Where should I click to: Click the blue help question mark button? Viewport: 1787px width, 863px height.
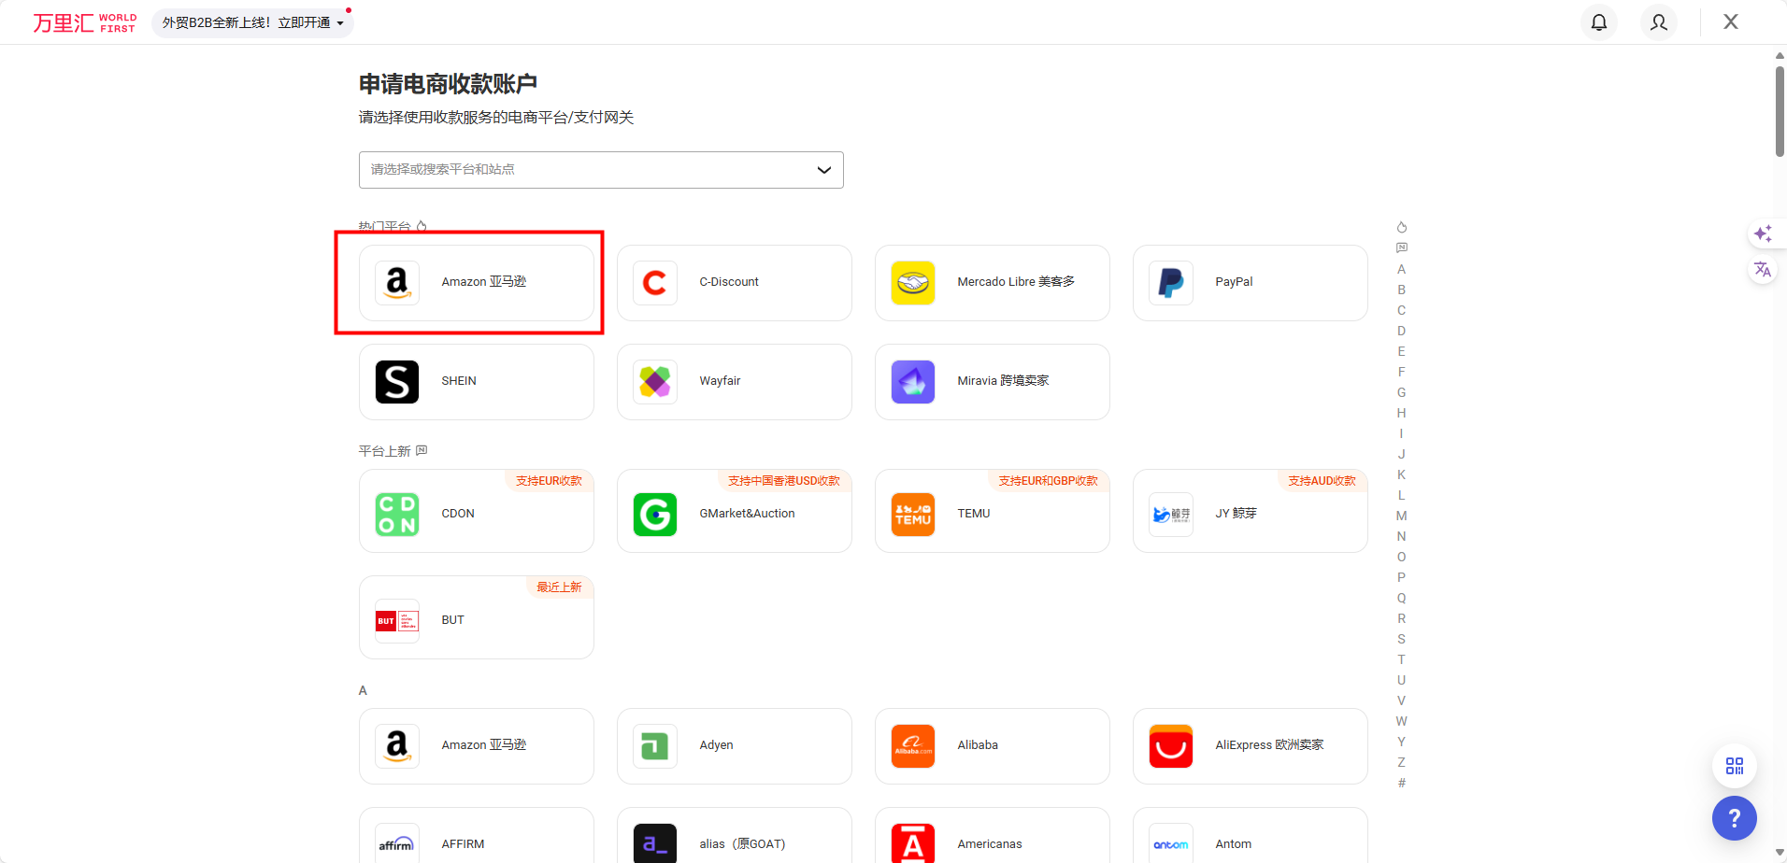pos(1734,818)
